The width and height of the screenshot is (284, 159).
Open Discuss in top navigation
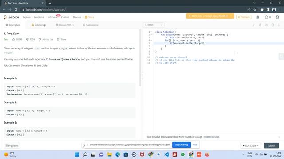77,17
